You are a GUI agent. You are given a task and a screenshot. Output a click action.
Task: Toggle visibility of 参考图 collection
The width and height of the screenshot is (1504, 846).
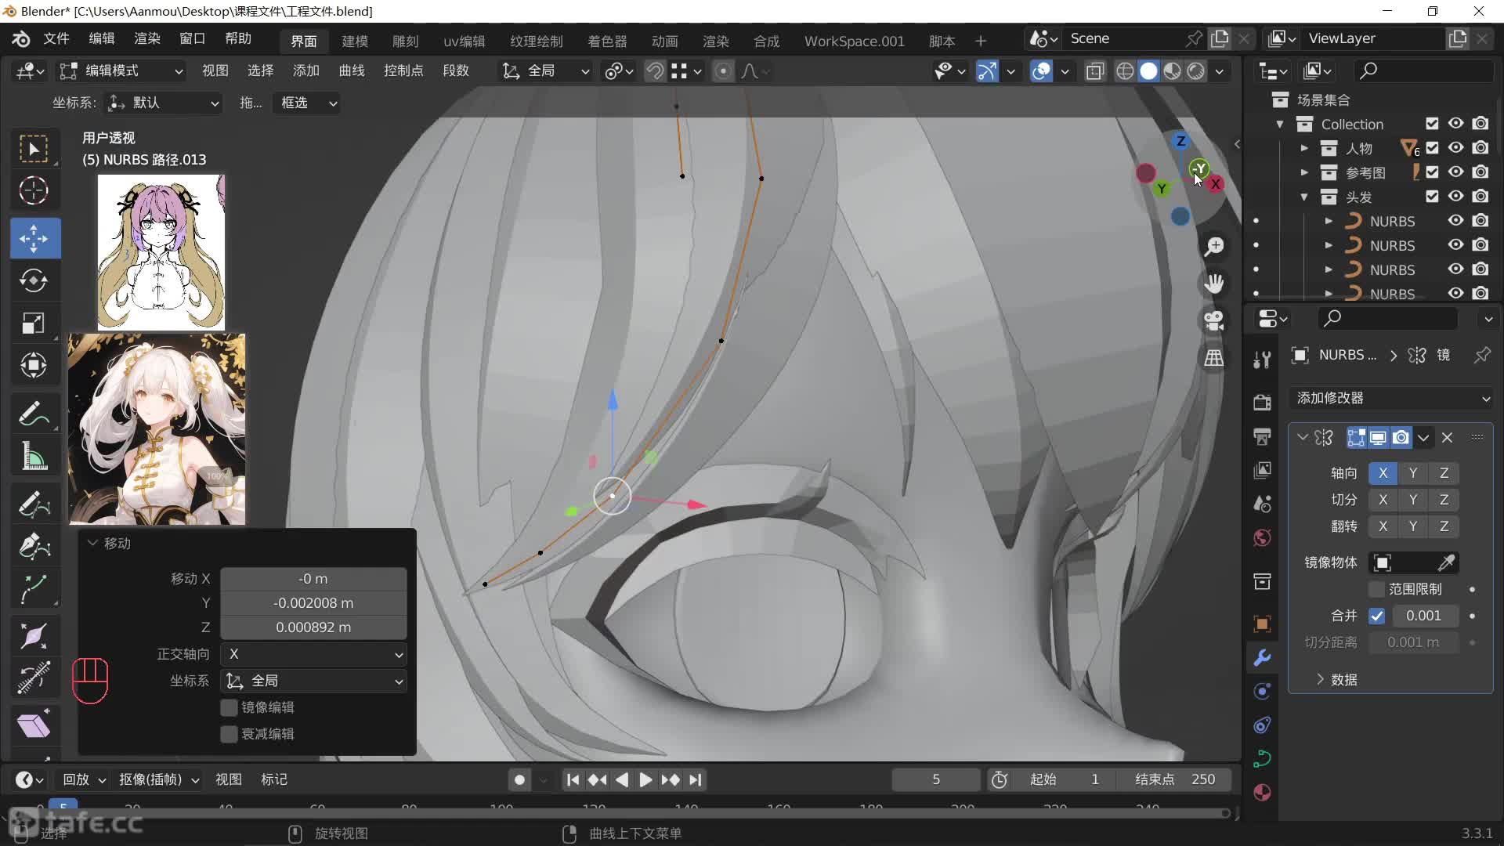point(1455,172)
